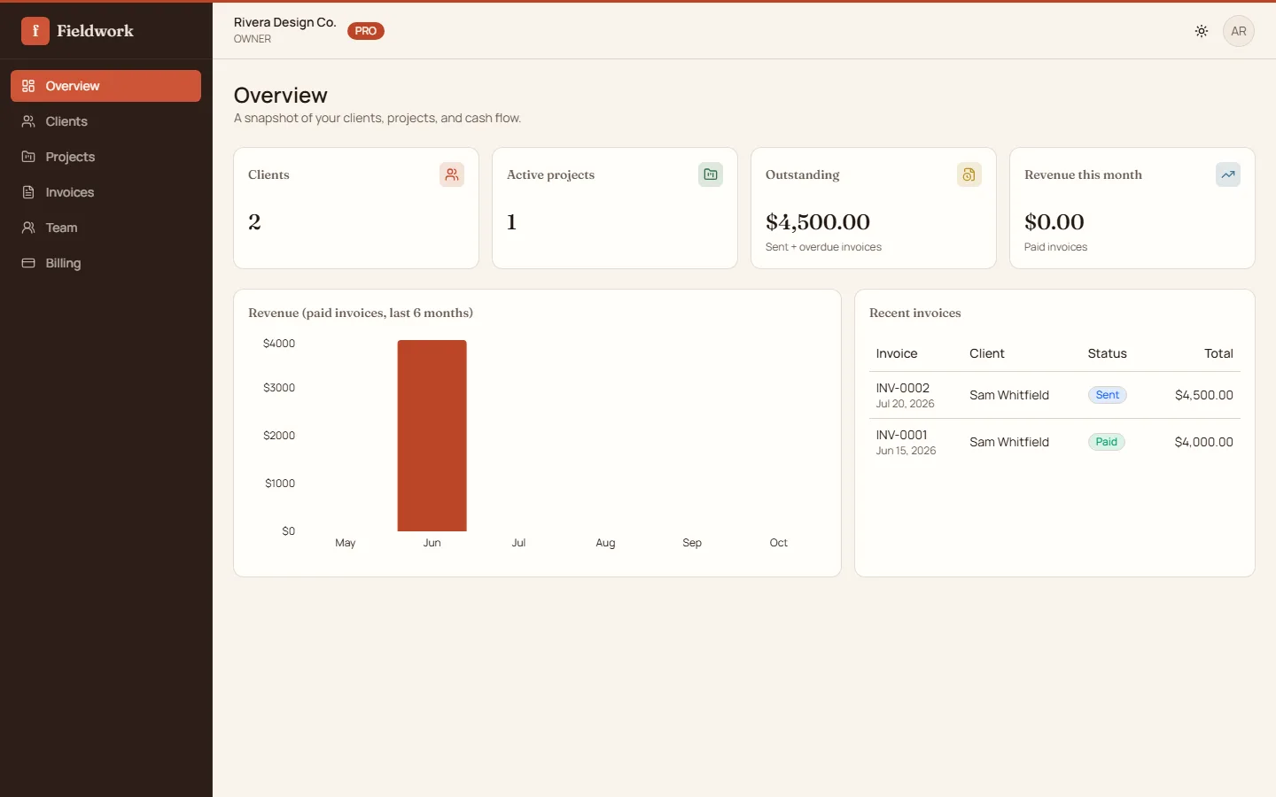Click the Invoice column header
1276x797 pixels.
coord(897,353)
